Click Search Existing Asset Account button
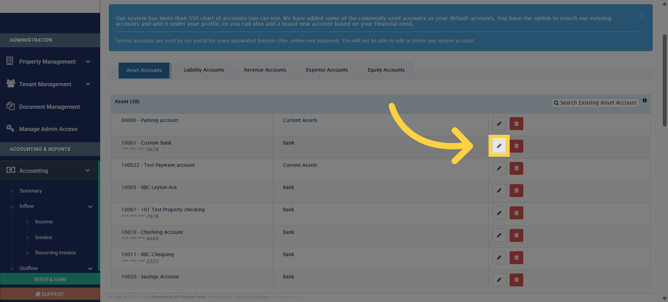 coord(595,103)
